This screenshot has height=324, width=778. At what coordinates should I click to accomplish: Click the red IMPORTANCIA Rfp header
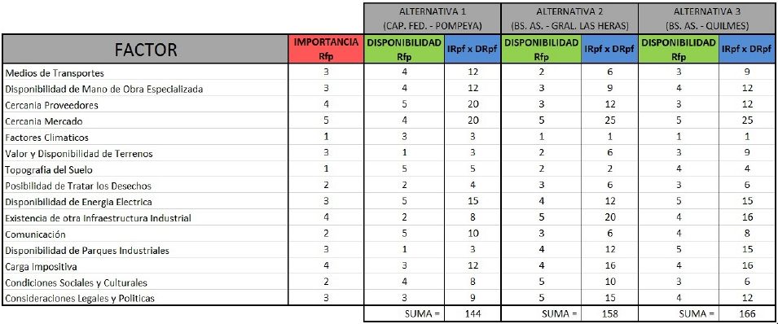326,49
